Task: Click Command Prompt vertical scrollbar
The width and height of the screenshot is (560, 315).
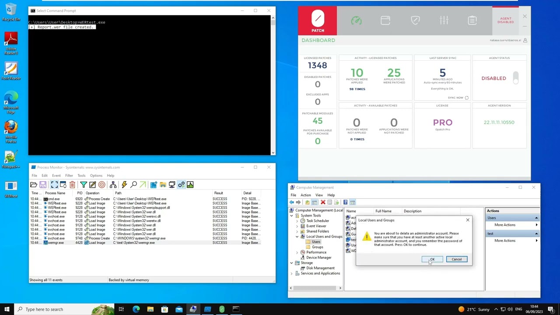Action: click(273, 85)
